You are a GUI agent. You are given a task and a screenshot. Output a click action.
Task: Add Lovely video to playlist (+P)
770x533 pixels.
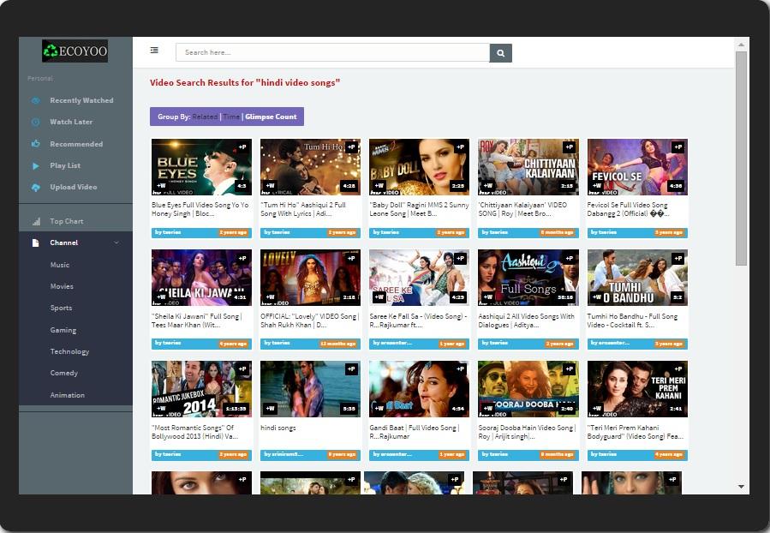[x=352, y=258]
